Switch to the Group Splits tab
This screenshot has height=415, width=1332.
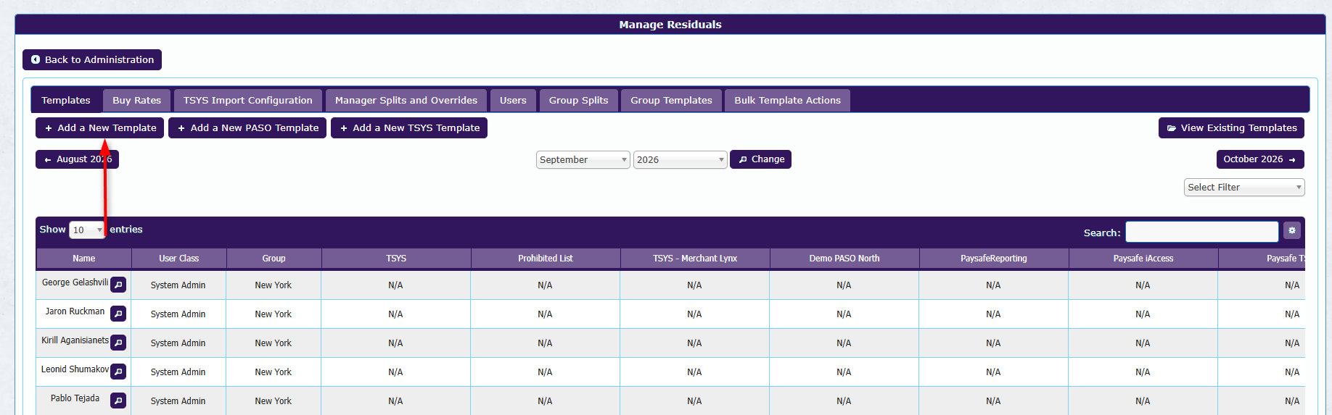point(578,100)
